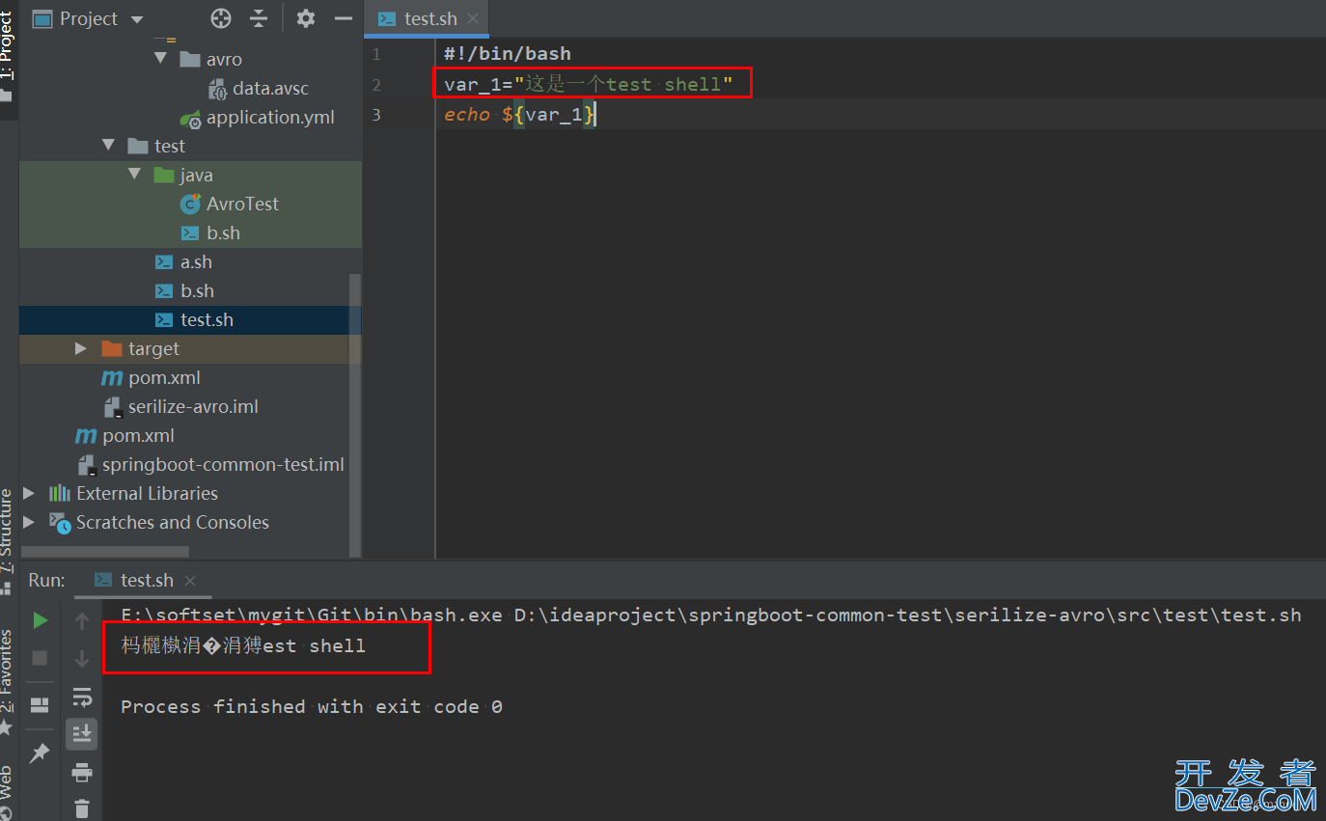Viewport: 1326px width, 821px height.
Task: Toggle scroll to end in console
Action: pyautogui.click(x=82, y=734)
